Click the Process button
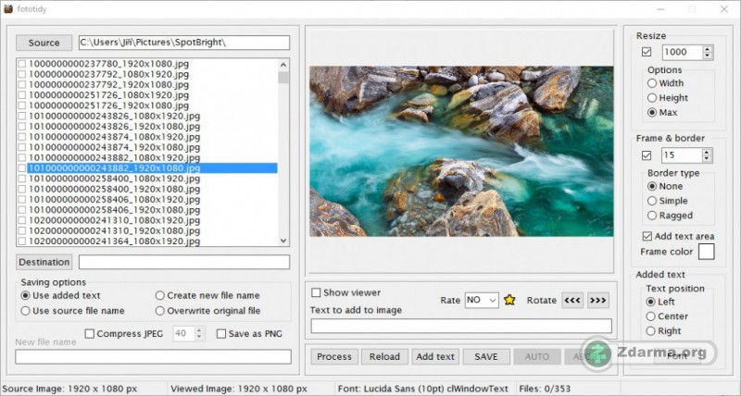This screenshot has height=396, width=741. click(334, 357)
